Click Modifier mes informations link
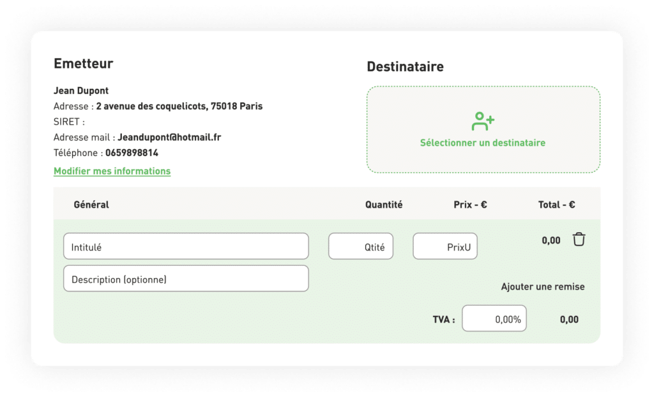This screenshot has width=654, height=397. point(112,171)
